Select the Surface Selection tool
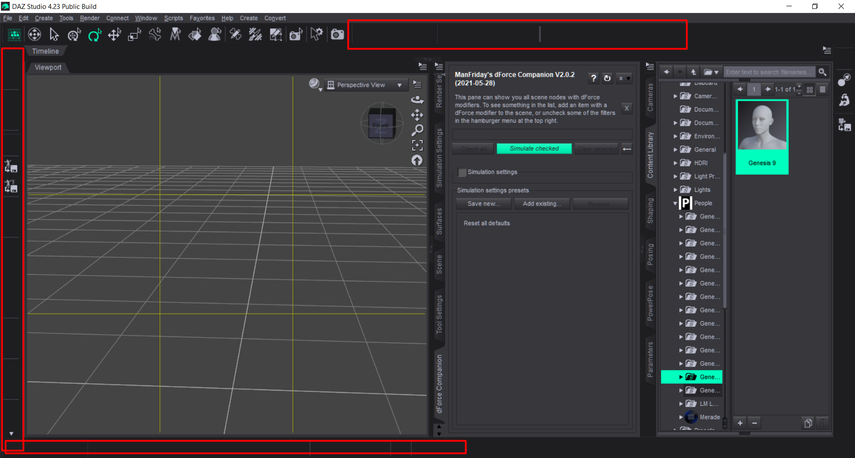 (x=195, y=34)
